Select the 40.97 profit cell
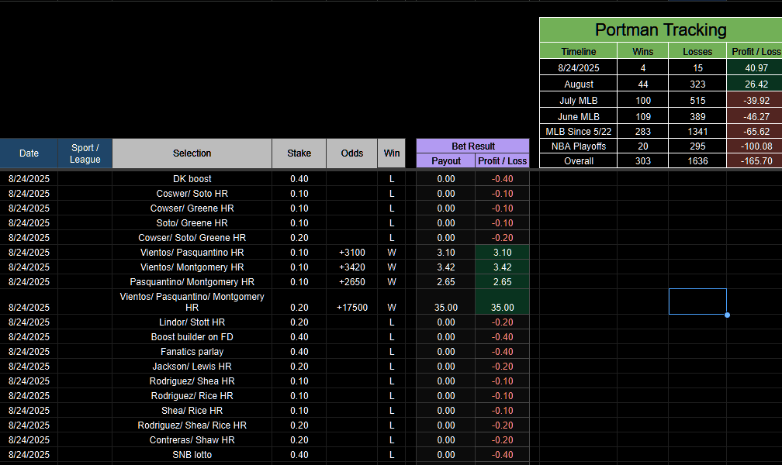Image resolution: width=782 pixels, height=465 pixels. pyautogui.click(x=755, y=67)
